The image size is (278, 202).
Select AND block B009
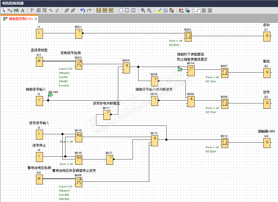[x=191, y=102]
